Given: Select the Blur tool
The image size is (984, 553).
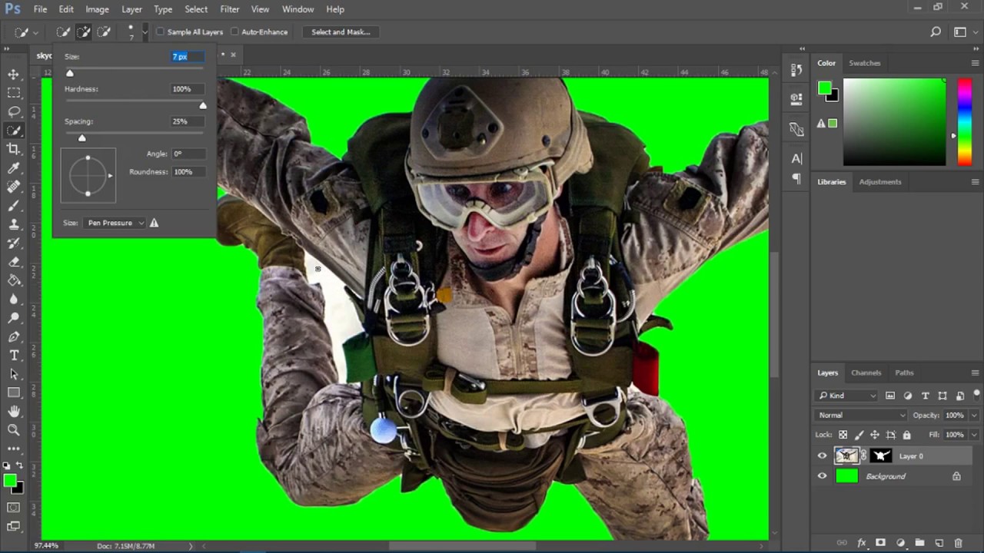Looking at the screenshot, I should (14, 300).
